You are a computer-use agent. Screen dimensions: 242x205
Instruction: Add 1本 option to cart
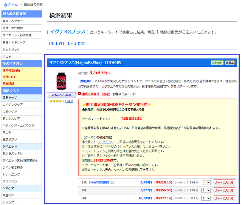click(x=224, y=182)
